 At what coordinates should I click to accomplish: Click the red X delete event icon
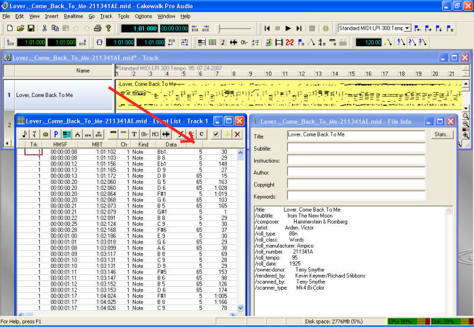237,134
